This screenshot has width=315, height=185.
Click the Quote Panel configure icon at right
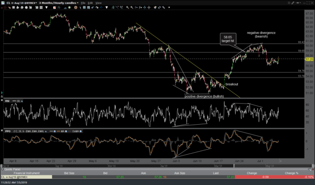point(310,169)
